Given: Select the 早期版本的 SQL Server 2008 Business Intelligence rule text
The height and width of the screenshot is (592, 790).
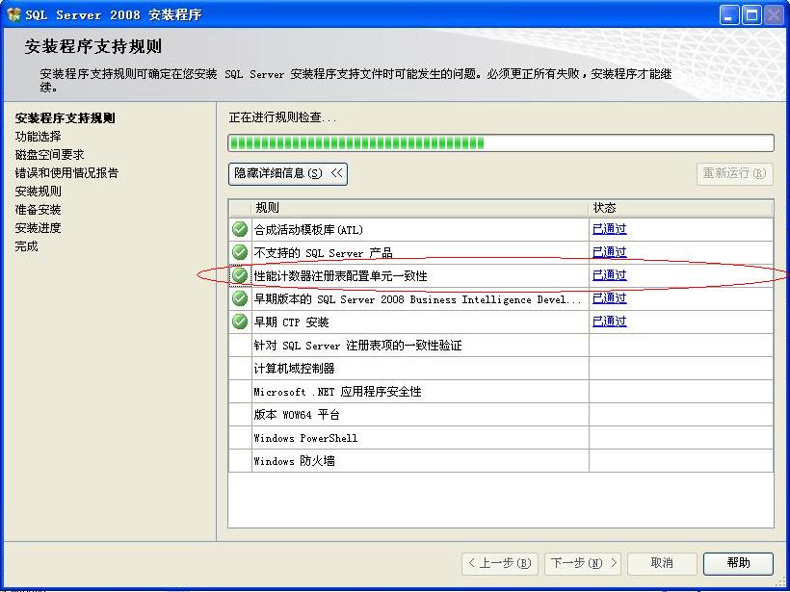Looking at the screenshot, I should click(418, 299).
